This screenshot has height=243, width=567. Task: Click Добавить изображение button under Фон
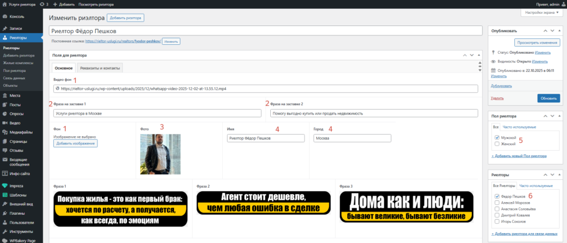pos(75,143)
